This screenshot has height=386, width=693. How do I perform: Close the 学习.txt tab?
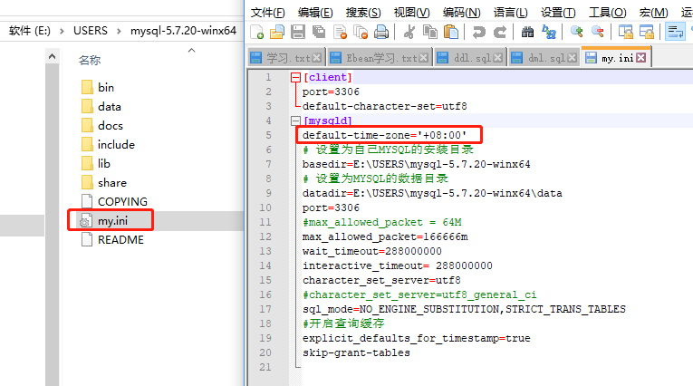(x=316, y=58)
